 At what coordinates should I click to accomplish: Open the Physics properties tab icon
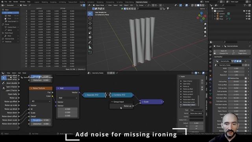[210, 87]
